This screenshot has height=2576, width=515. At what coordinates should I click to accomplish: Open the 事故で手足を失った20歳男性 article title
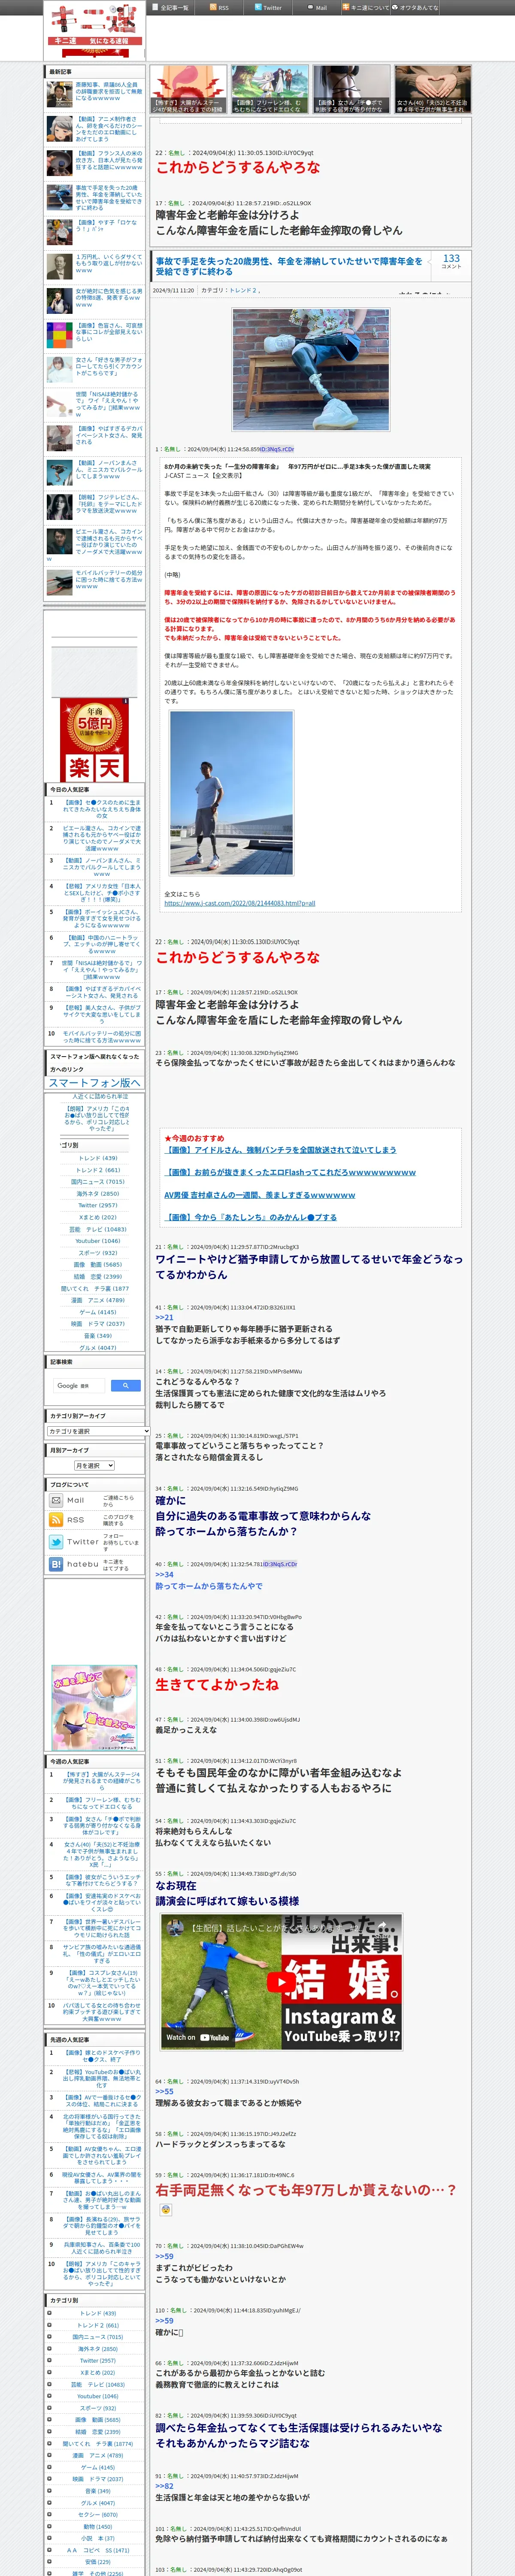pos(289,266)
